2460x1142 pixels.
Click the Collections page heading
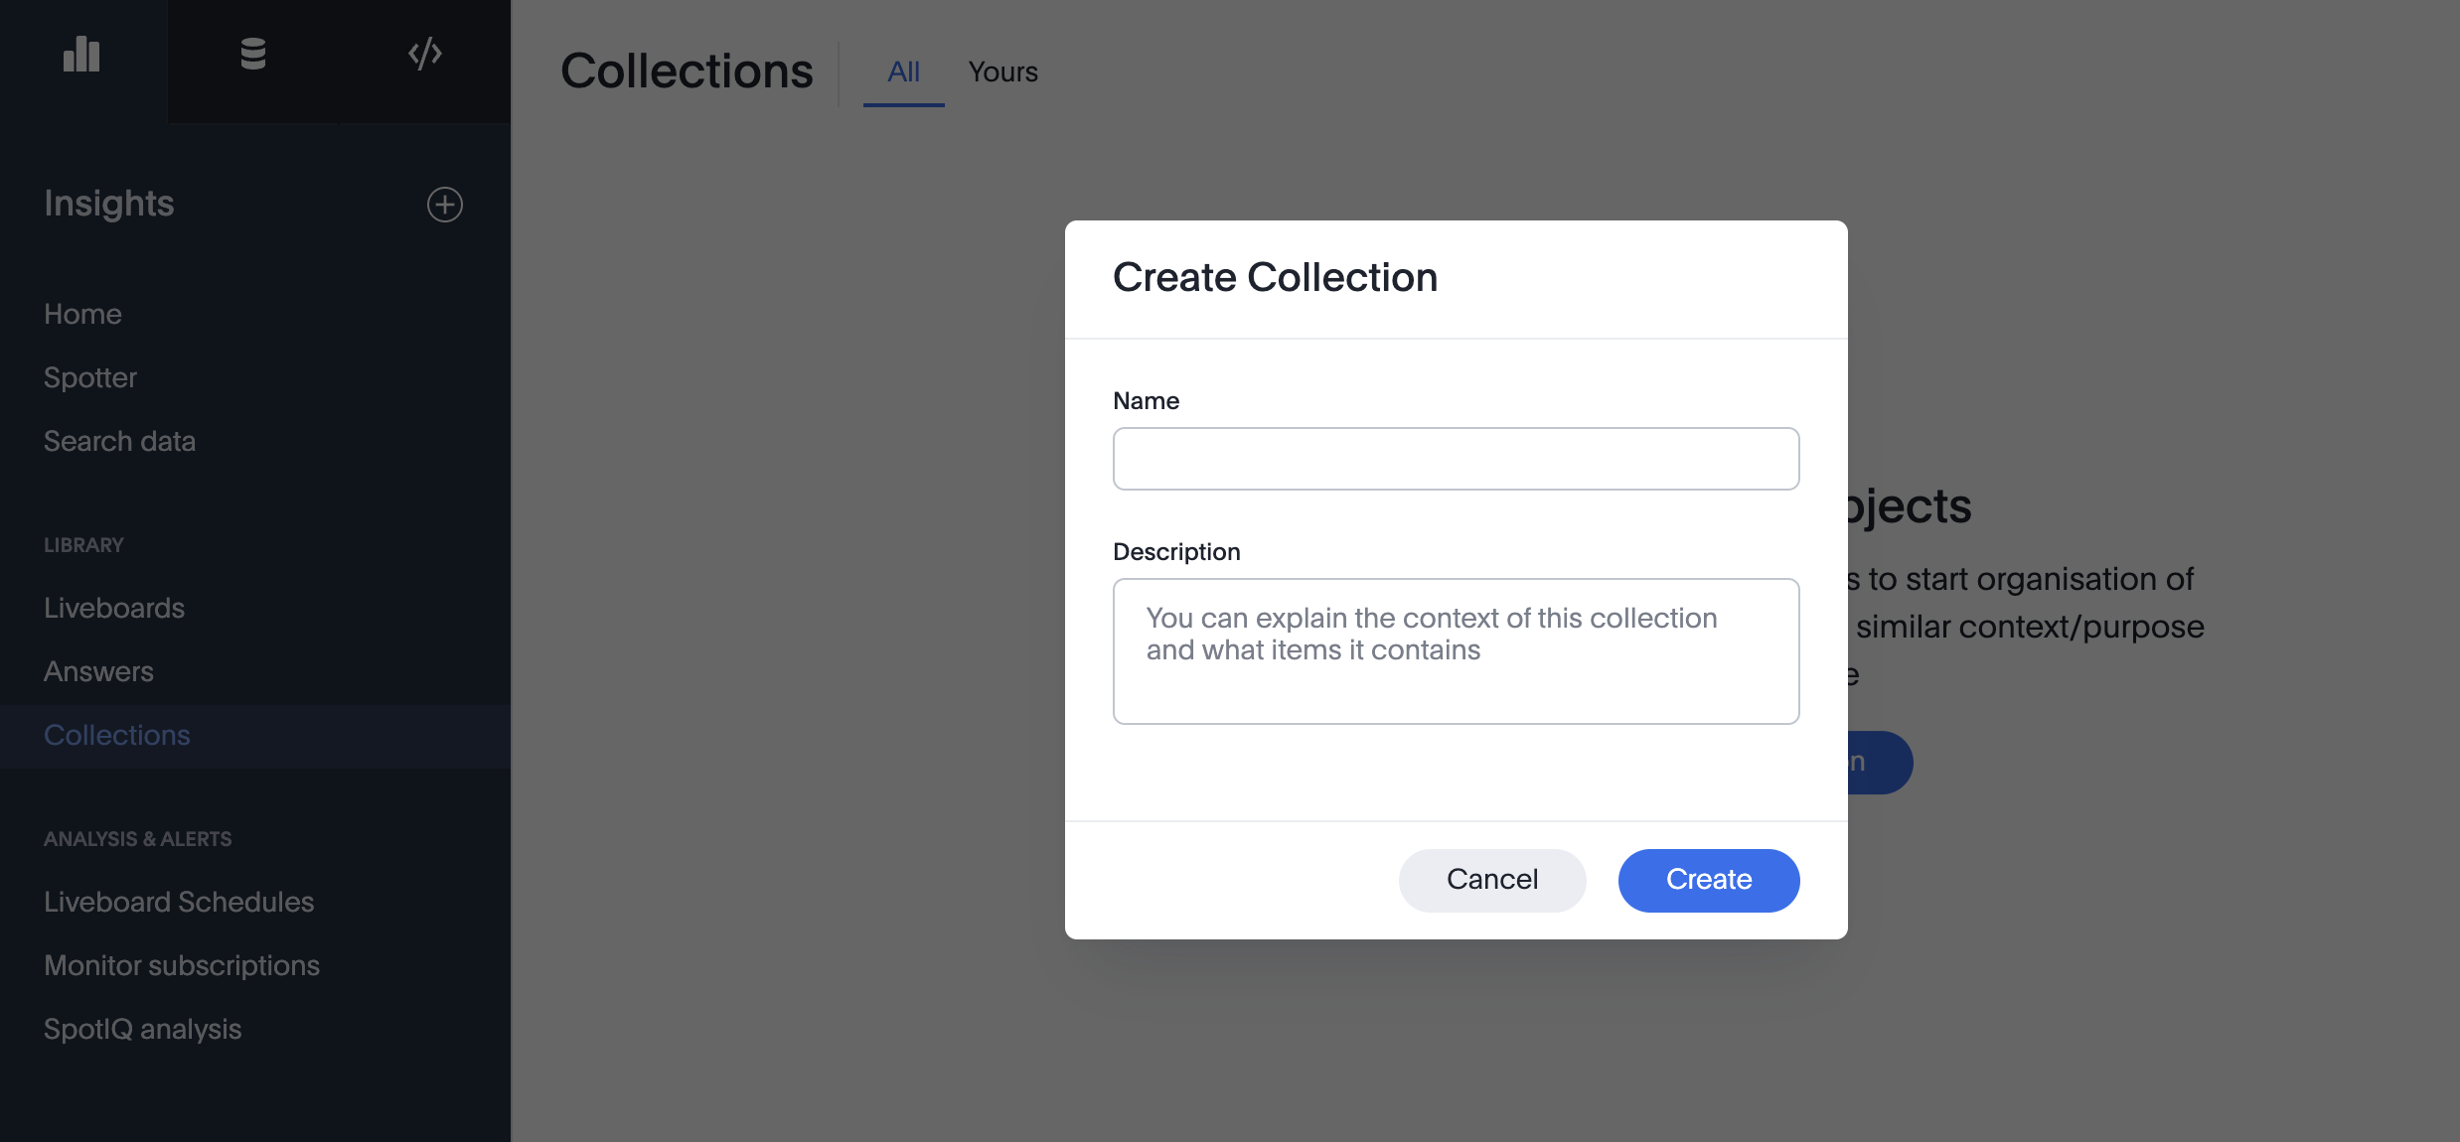tap(687, 71)
